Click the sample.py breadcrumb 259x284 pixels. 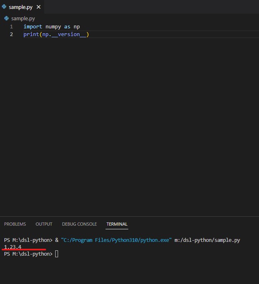23,19
